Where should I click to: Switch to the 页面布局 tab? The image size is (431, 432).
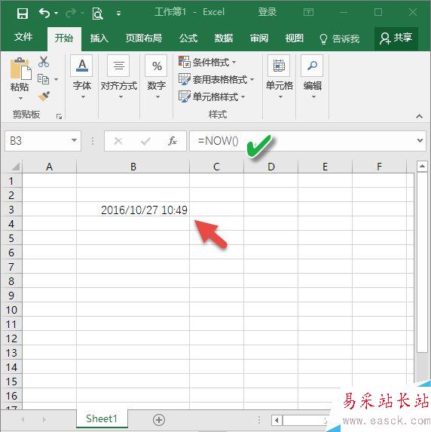click(143, 38)
